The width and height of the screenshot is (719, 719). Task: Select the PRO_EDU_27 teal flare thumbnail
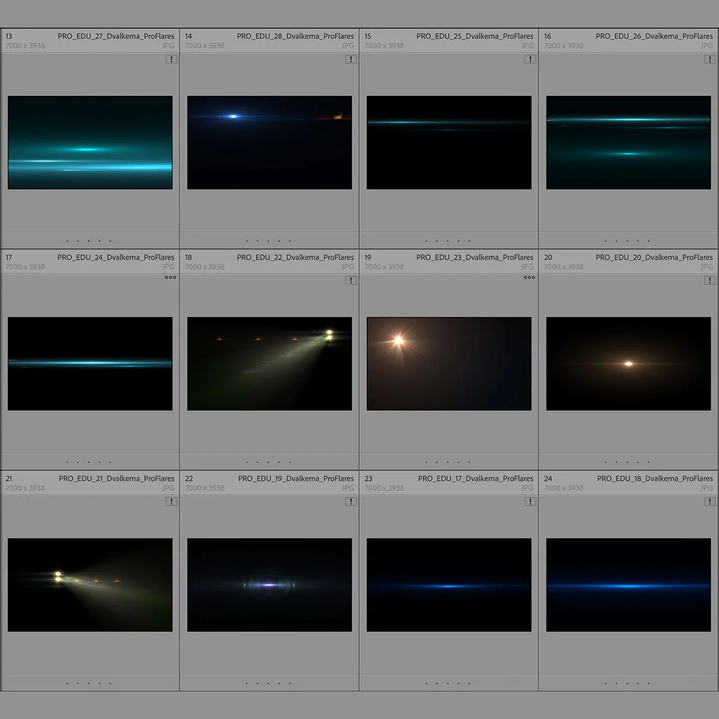tap(90, 143)
